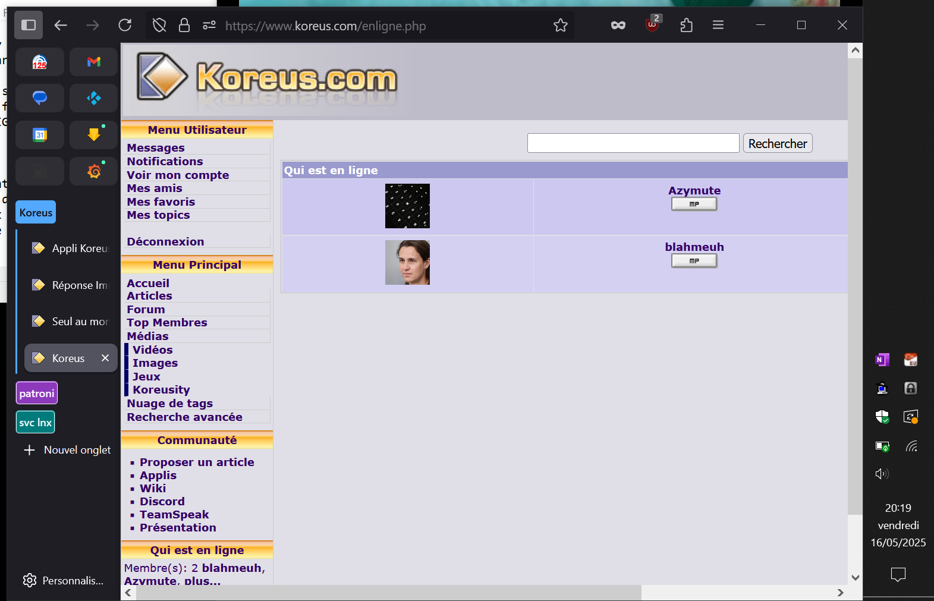
Task: Open pinned Grafana tab
Action: click(x=94, y=172)
